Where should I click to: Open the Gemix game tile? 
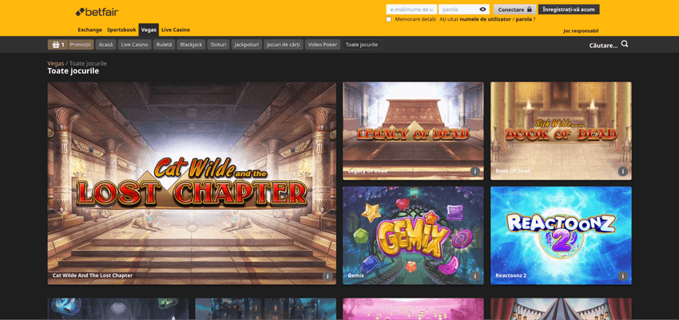tap(413, 235)
